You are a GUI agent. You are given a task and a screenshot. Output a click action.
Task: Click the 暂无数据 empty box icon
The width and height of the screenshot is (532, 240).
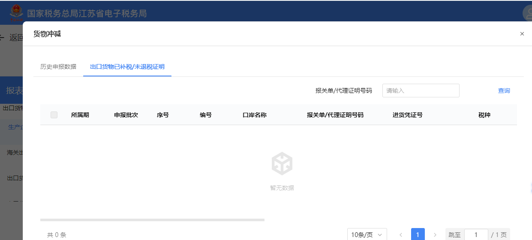click(x=282, y=164)
